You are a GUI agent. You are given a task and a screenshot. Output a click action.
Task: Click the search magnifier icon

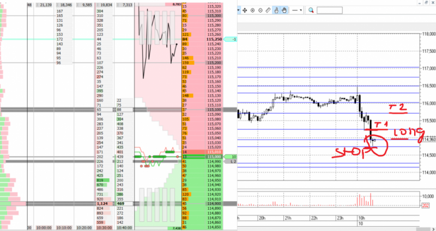pos(311,10)
